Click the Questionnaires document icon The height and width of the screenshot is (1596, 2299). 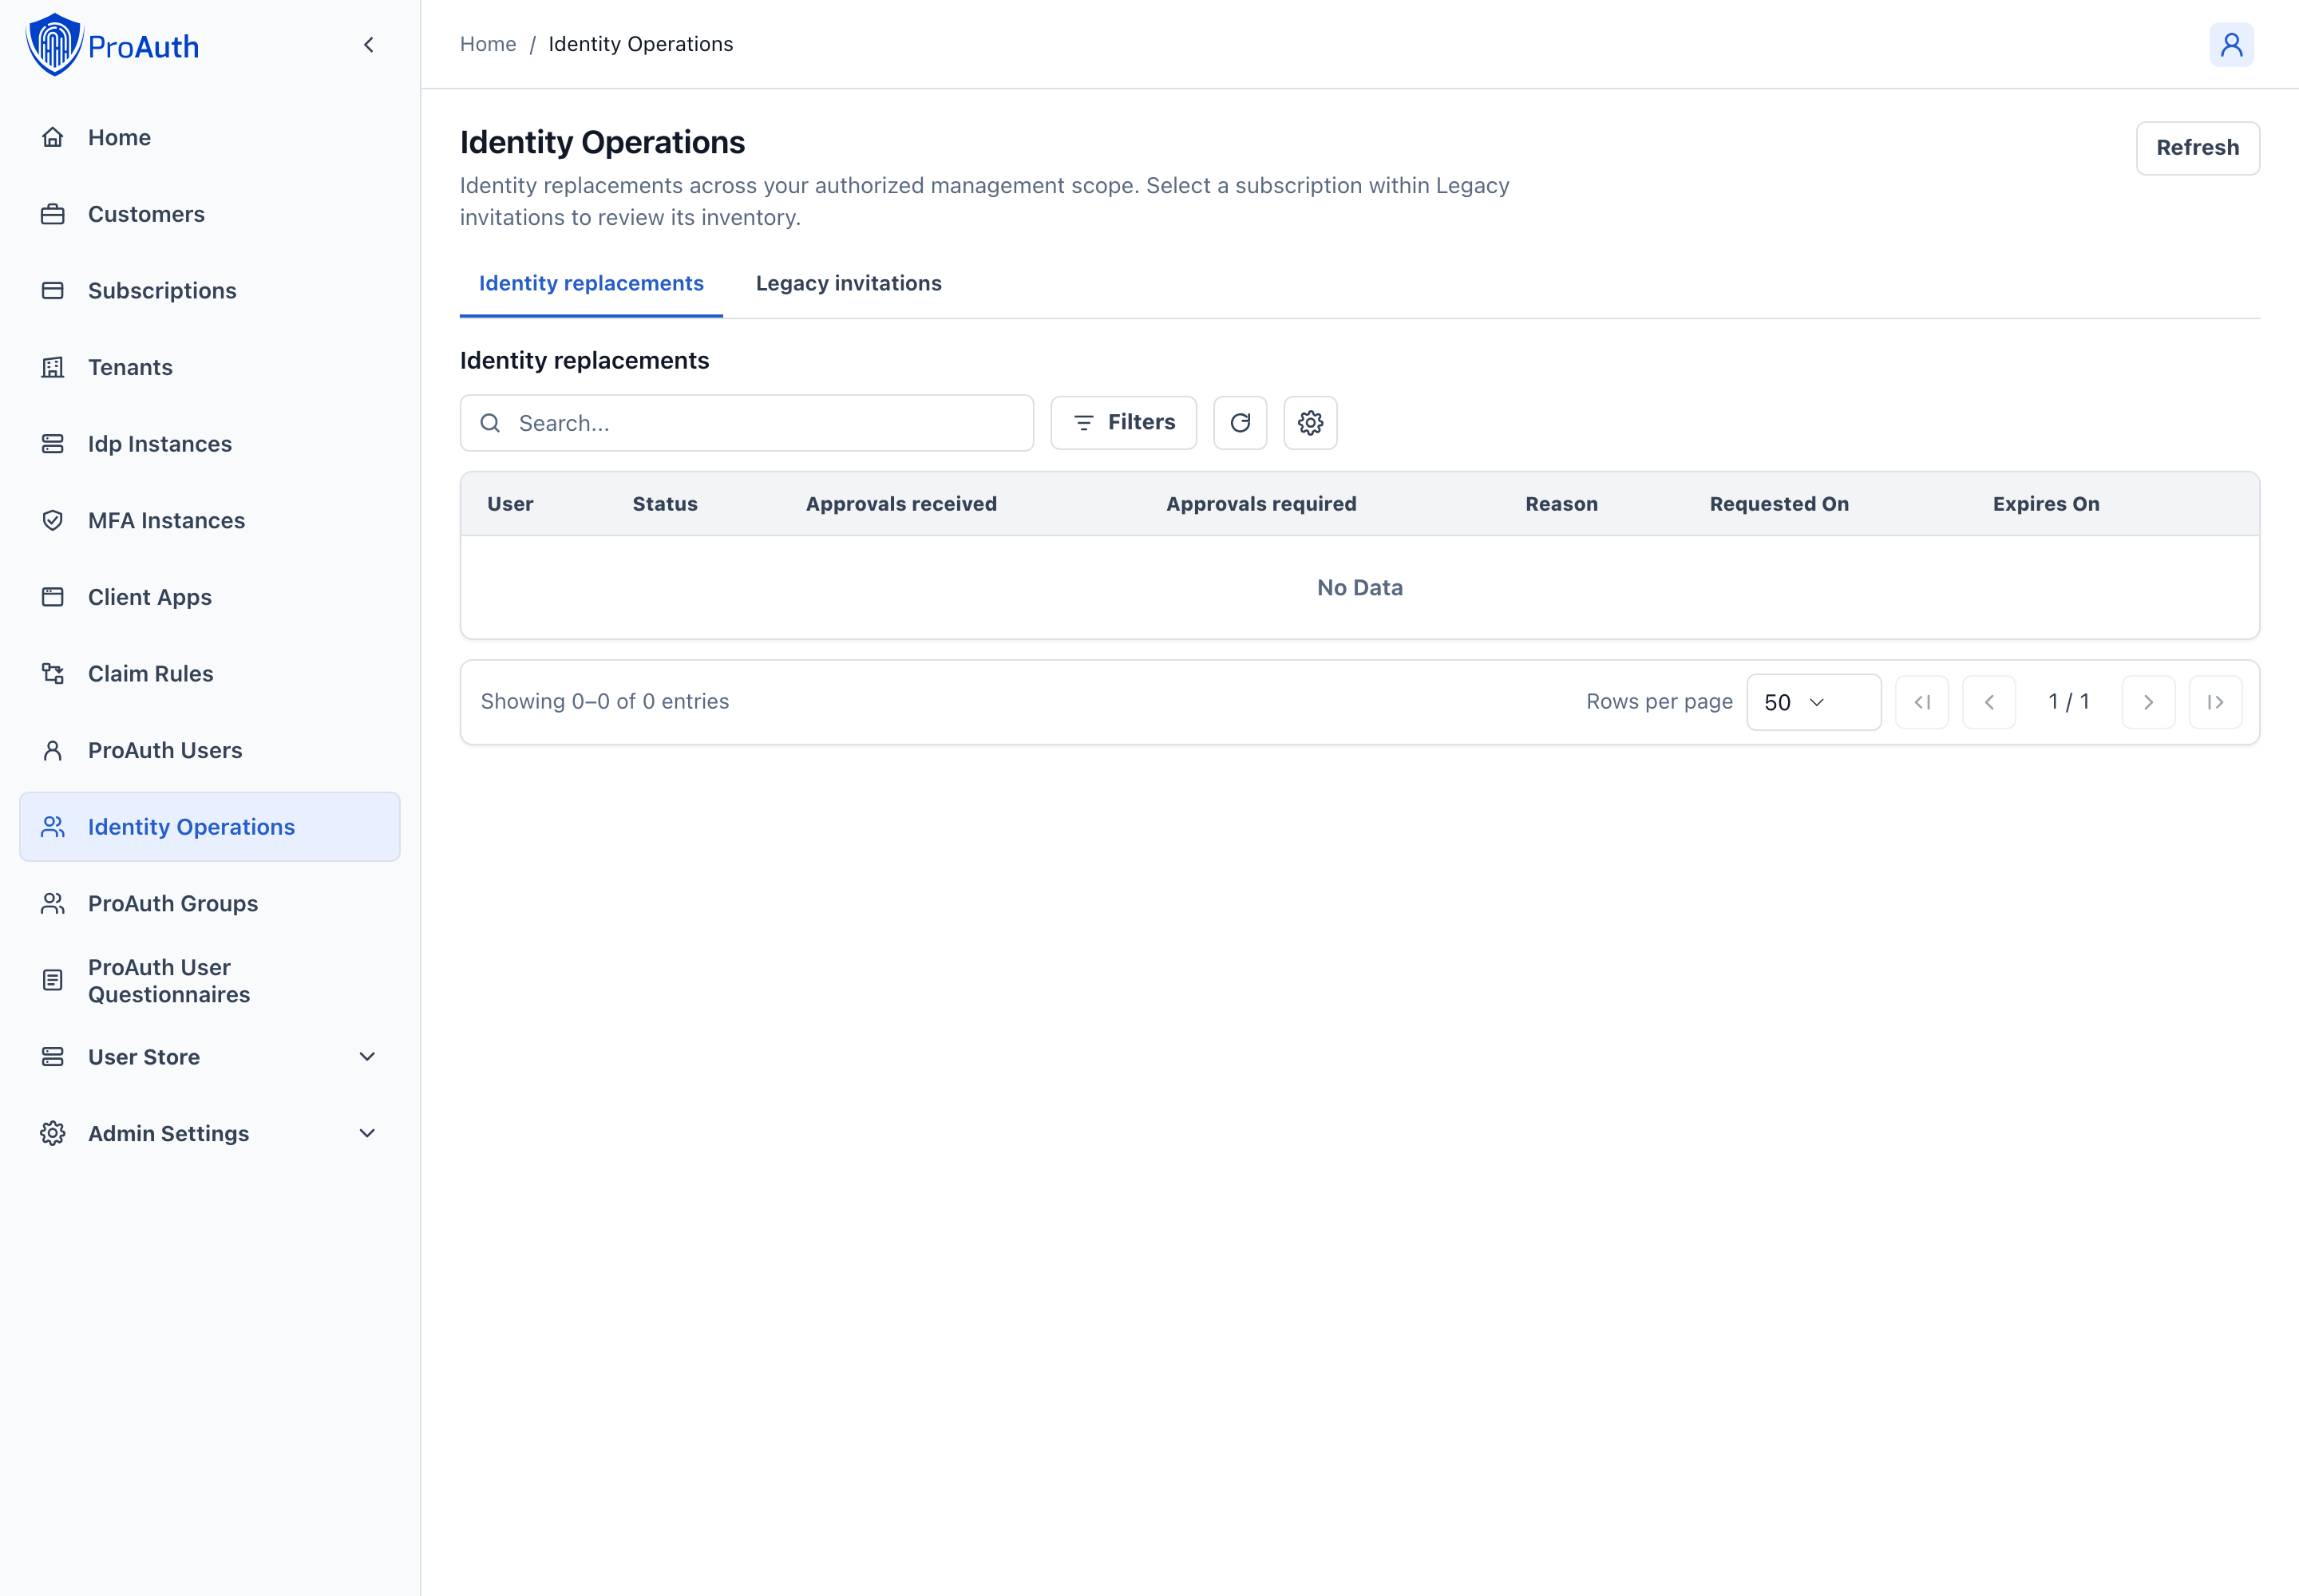tap(53, 981)
